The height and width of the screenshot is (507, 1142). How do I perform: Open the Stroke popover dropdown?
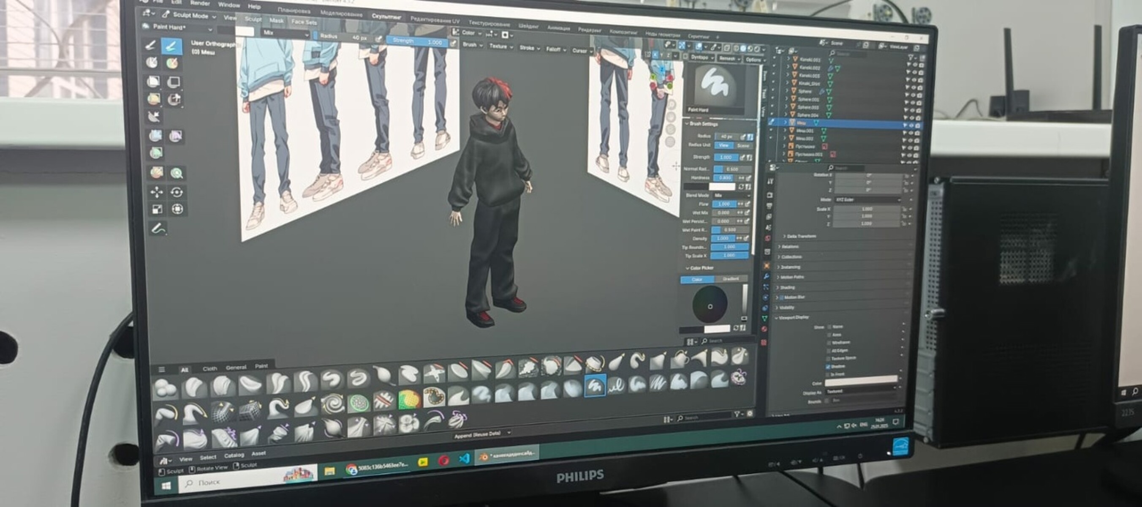tap(529, 48)
